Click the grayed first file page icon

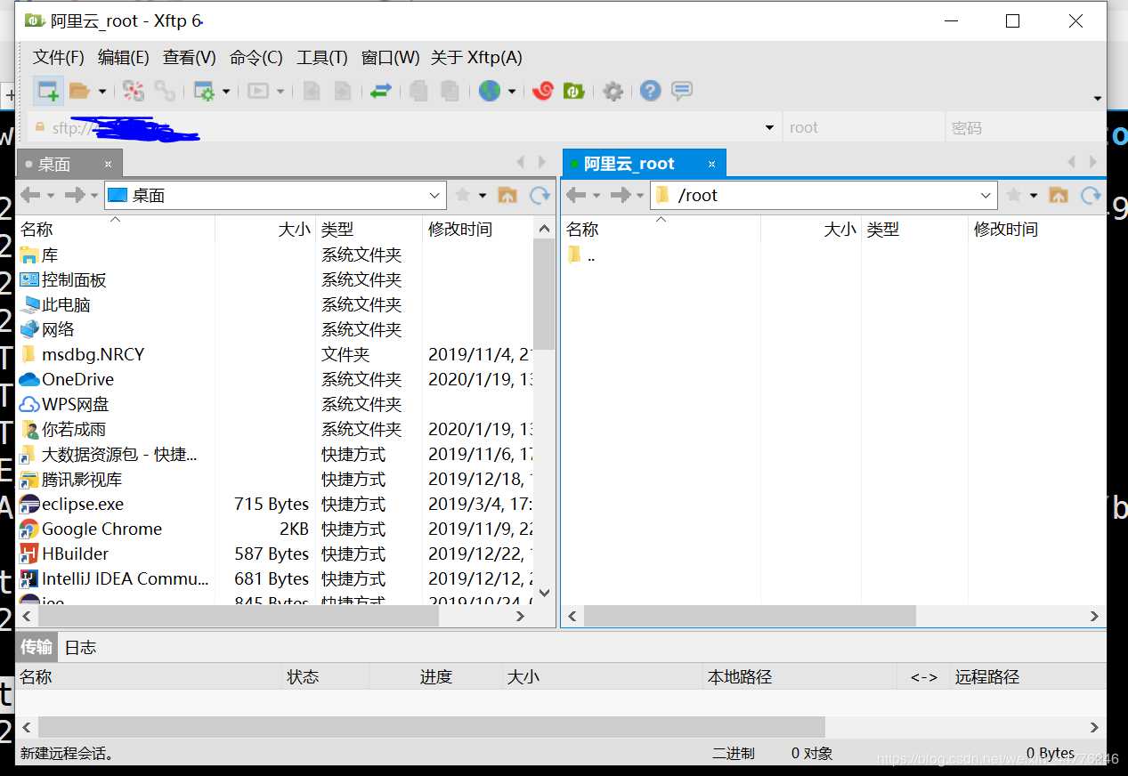[312, 90]
